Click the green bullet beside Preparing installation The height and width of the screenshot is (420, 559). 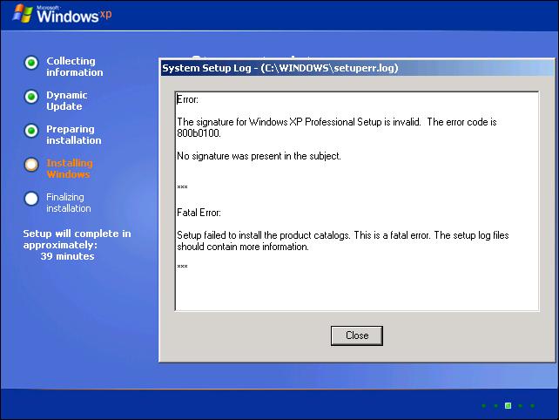point(31,131)
